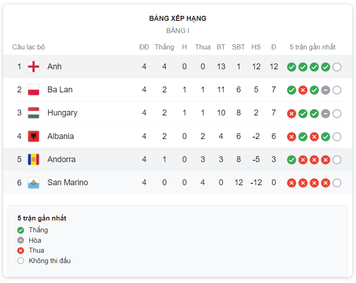The height and width of the screenshot is (283, 356).
Task: Open the Anh team name link
Action: point(54,67)
